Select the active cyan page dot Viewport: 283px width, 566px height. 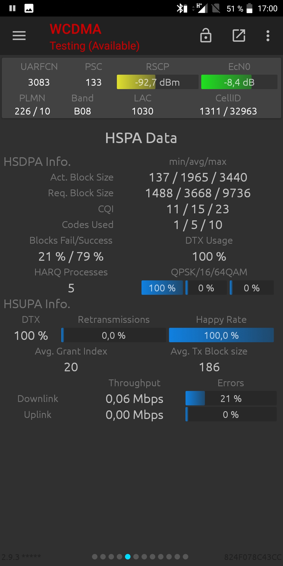point(128,557)
